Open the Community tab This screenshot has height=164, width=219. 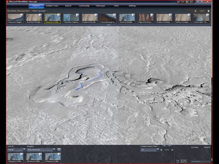pos(84,6)
